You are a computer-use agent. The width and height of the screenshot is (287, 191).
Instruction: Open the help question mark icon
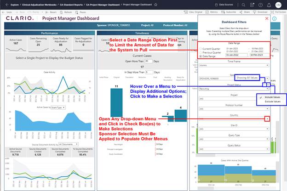click(260, 5)
